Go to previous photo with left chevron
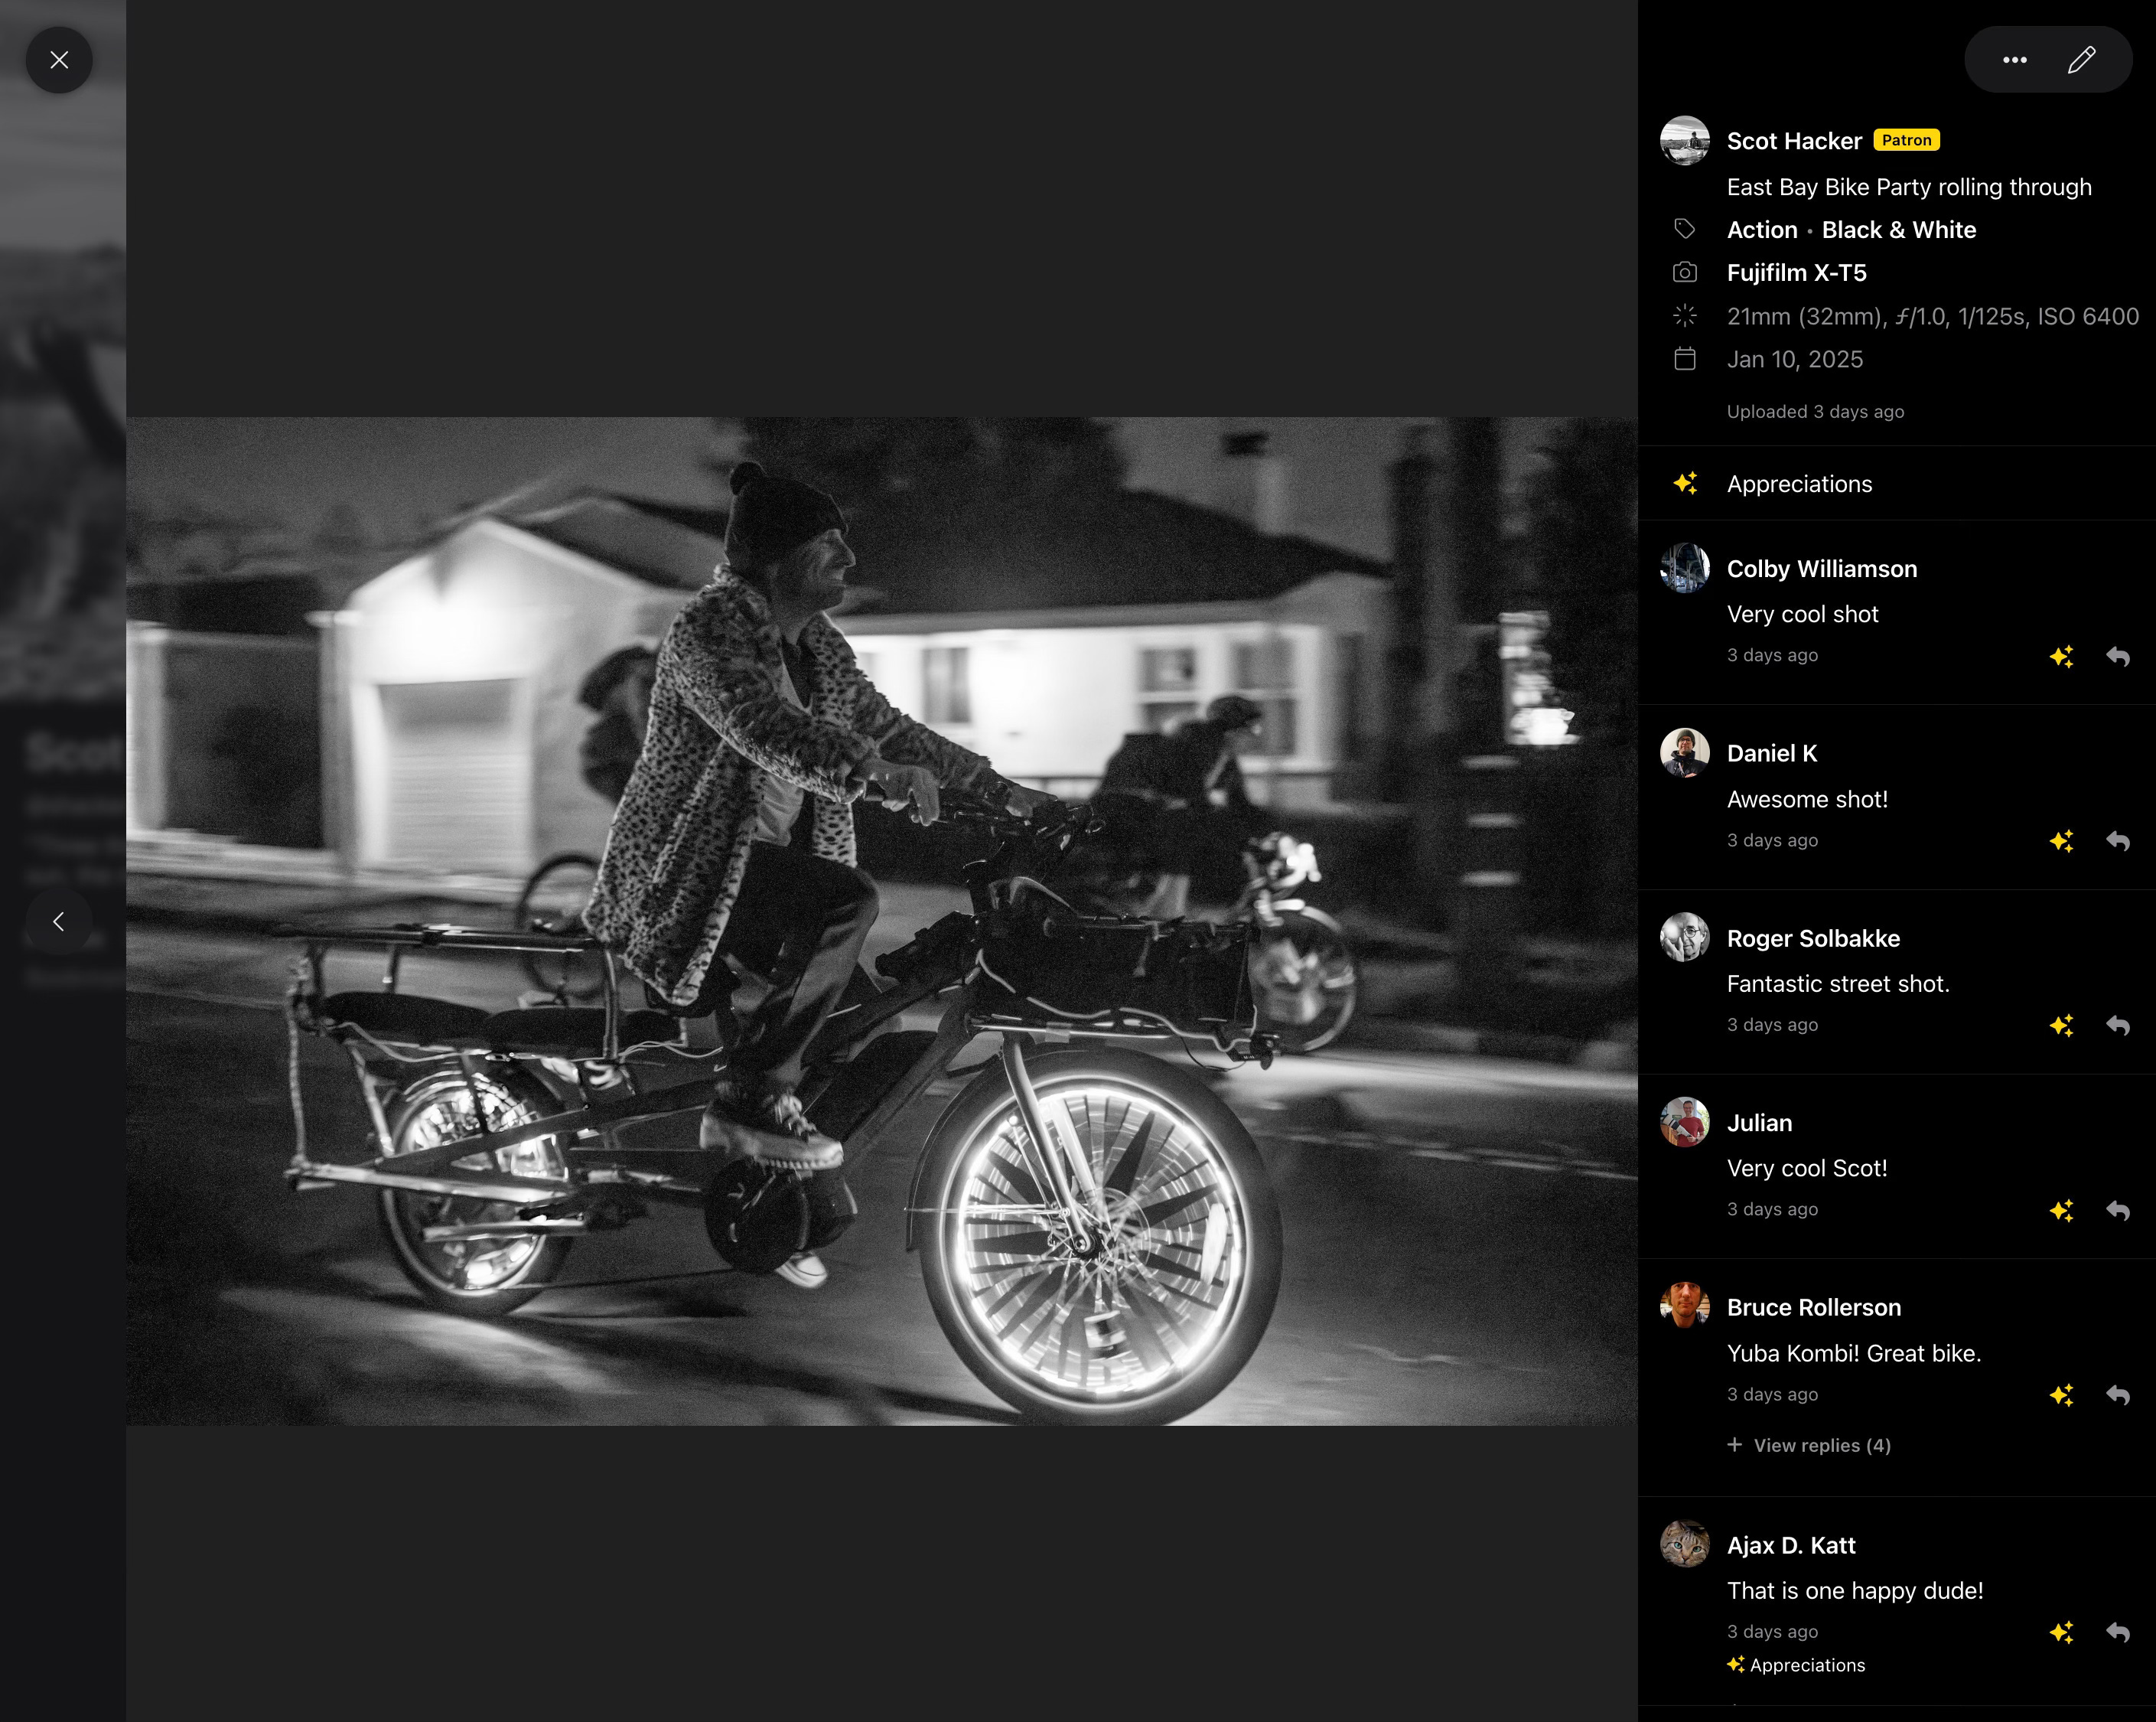Screen dimensions: 2156x1722 [59, 921]
